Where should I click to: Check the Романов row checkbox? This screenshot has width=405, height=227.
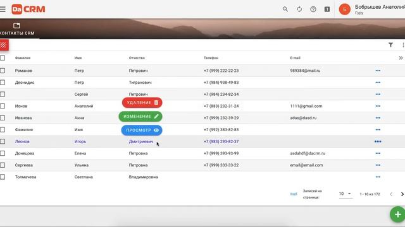tap(3, 71)
